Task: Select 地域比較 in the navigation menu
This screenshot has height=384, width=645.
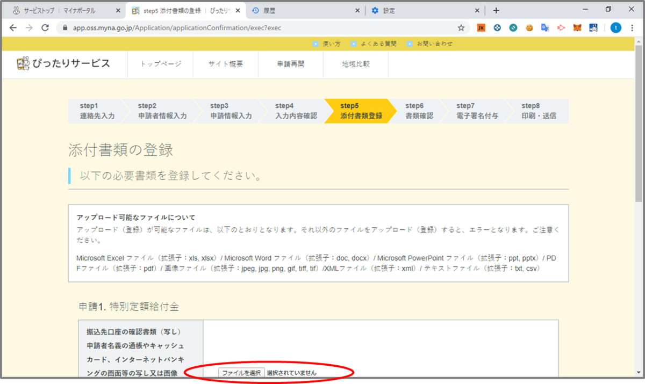Action: coord(355,64)
